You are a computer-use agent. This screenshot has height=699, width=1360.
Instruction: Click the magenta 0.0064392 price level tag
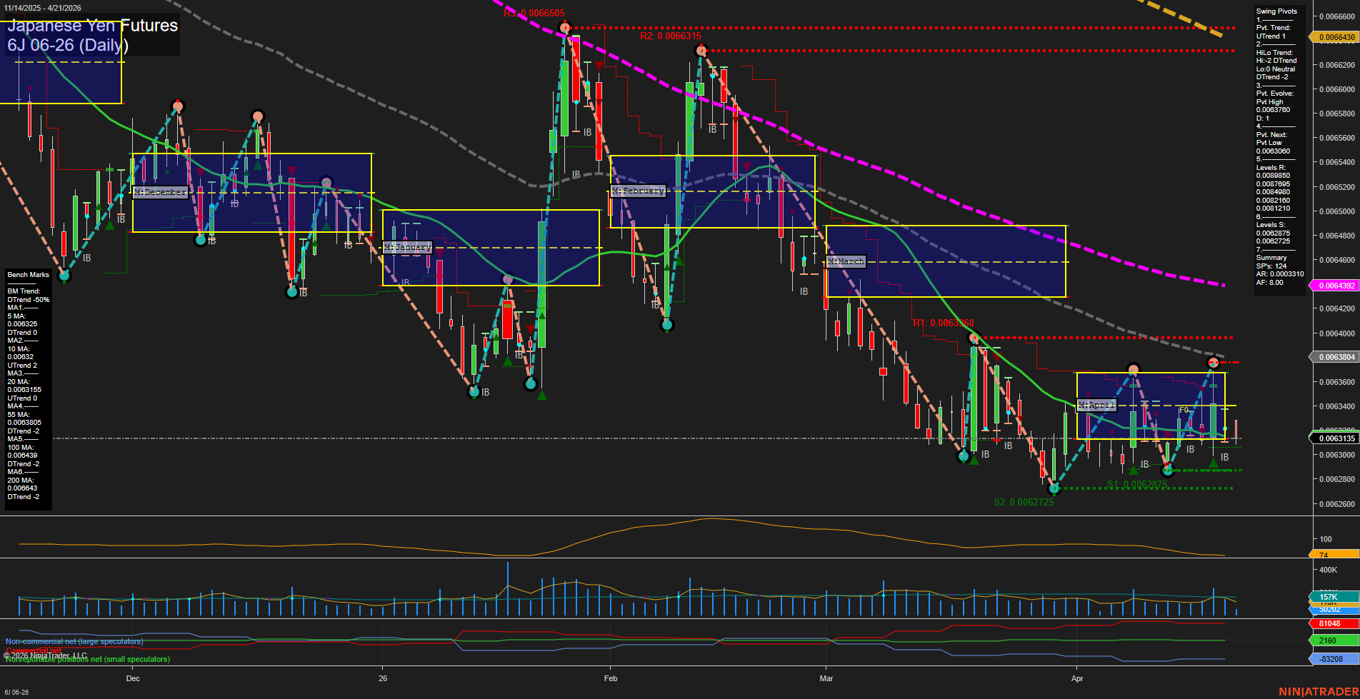tap(1333, 284)
